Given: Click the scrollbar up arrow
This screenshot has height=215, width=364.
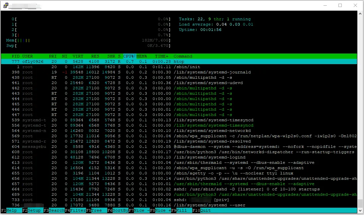Looking at the screenshot, I should pos(360,14).
